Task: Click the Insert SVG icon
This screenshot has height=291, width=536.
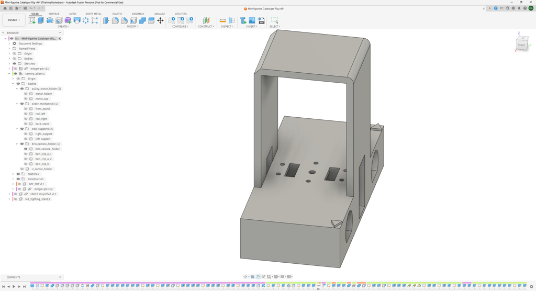Action: pyautogui.click(x=261, y=20)
